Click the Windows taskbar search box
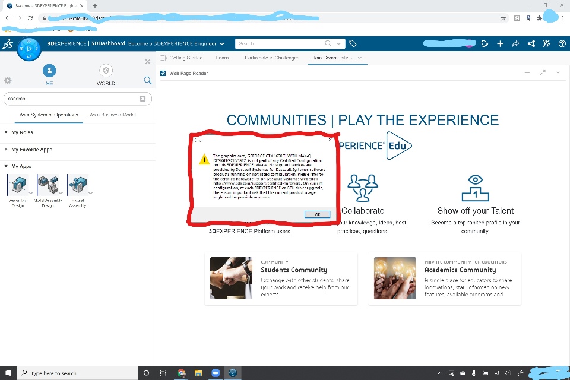The height and width of the screenshot is (380, 570). (x=77, y=373)
